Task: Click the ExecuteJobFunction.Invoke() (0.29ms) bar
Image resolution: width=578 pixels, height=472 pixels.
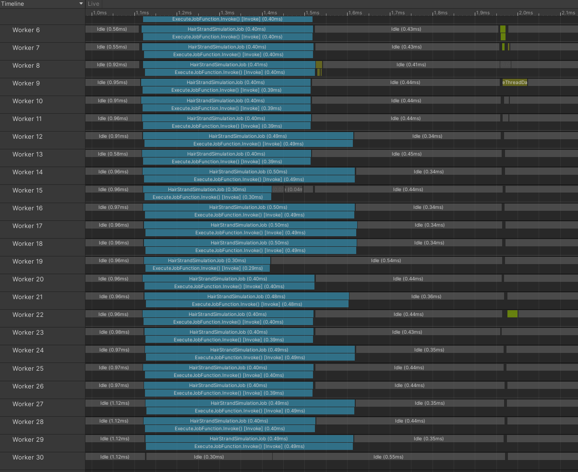Action: click(207, 268)
